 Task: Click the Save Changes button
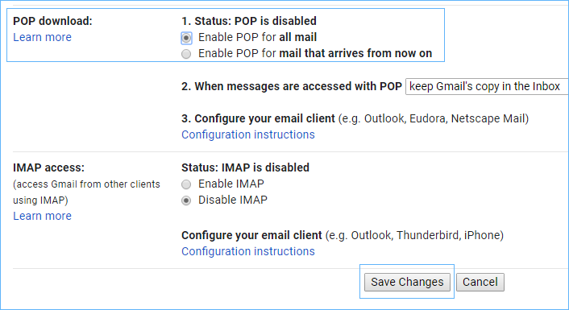click(x=407, y=282)
